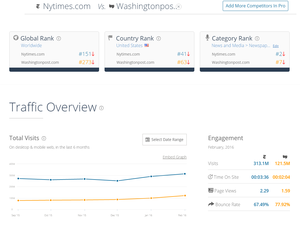
Task: Click the Global Rank globe icon
Action: click(16, 37)
